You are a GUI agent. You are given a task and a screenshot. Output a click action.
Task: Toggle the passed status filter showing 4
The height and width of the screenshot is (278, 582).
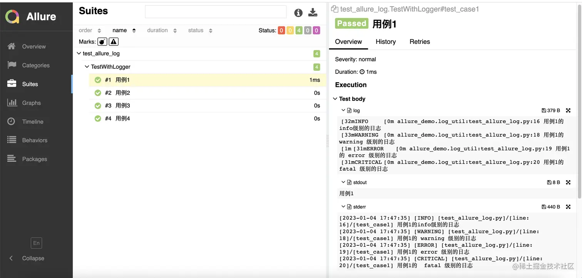(x=299, y=31)
